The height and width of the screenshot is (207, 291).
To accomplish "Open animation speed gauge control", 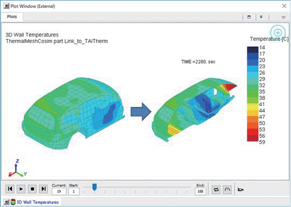I will (227, 190).
